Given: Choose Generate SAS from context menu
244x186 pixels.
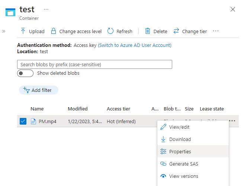Looking at the screenshot, I should (193, 164).
